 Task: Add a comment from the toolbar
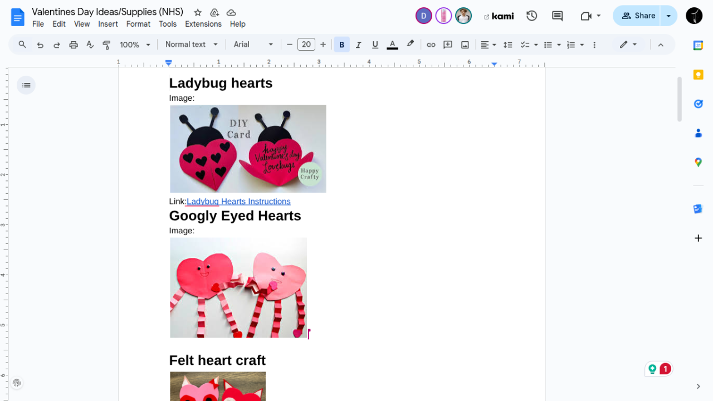coord(448,45)
